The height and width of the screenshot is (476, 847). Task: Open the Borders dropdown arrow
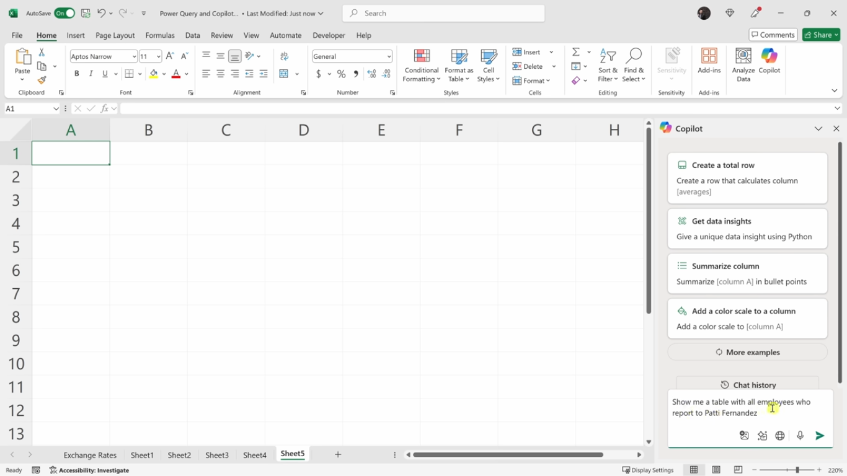click(x=140, y=74)
